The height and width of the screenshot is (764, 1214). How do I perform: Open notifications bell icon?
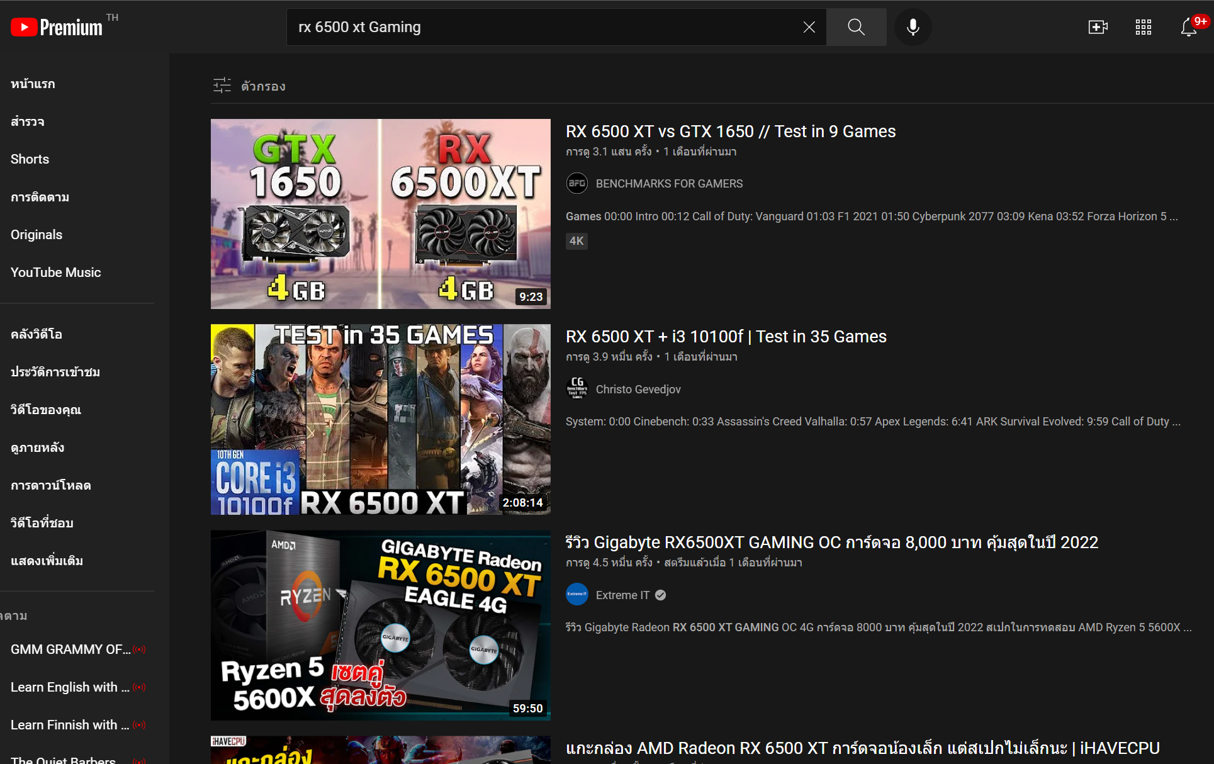point(1189,27)
